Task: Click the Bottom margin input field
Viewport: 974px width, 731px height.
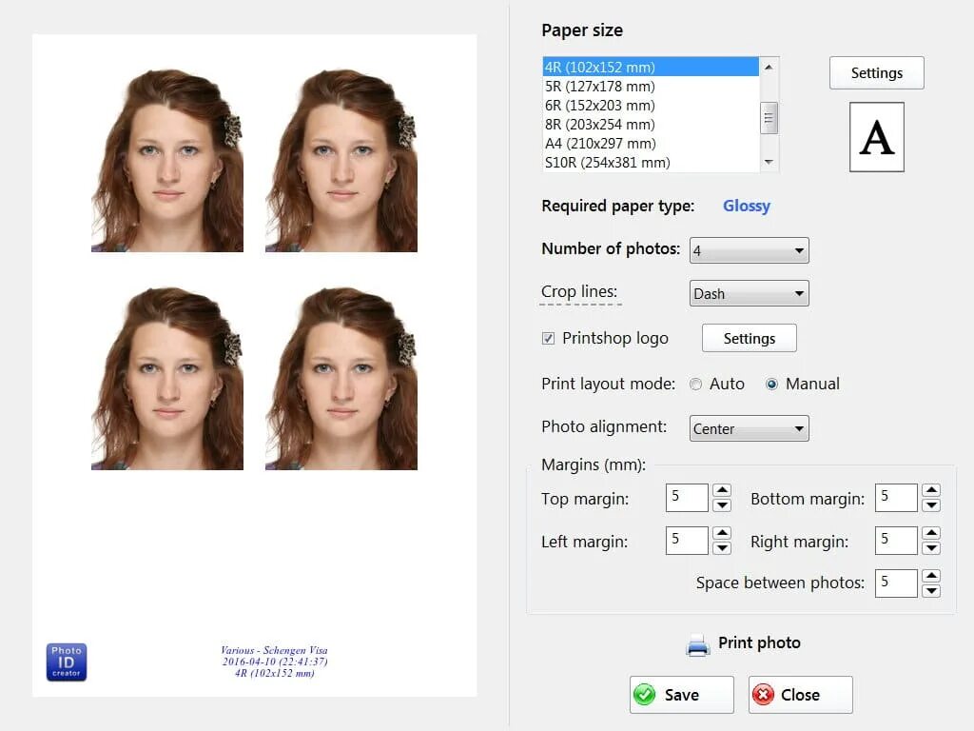Action: point(896,497)
